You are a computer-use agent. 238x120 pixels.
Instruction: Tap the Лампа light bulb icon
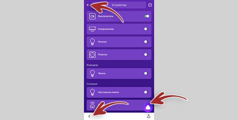click(x=92, y=73)
